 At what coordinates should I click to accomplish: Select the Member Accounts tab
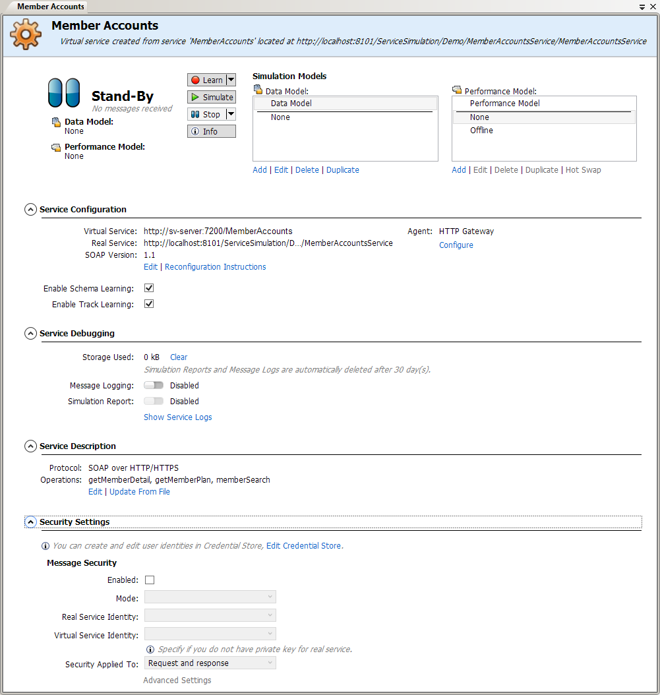click(x=51, y=6)
